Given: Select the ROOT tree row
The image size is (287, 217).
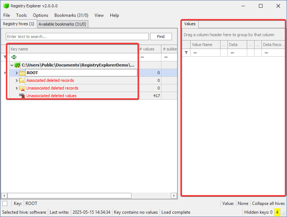Looking at the screenshot, I should coord(81,73).
